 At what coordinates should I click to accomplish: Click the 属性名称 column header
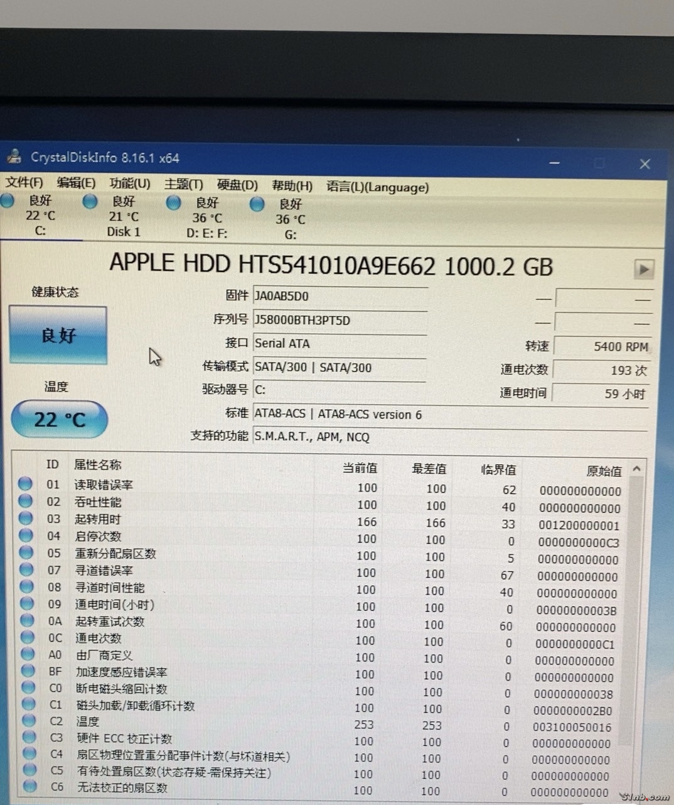point(98,465)
